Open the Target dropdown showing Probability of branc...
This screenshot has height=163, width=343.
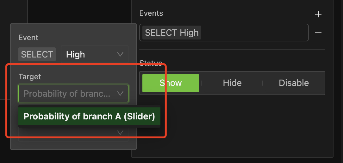[73, 94]
